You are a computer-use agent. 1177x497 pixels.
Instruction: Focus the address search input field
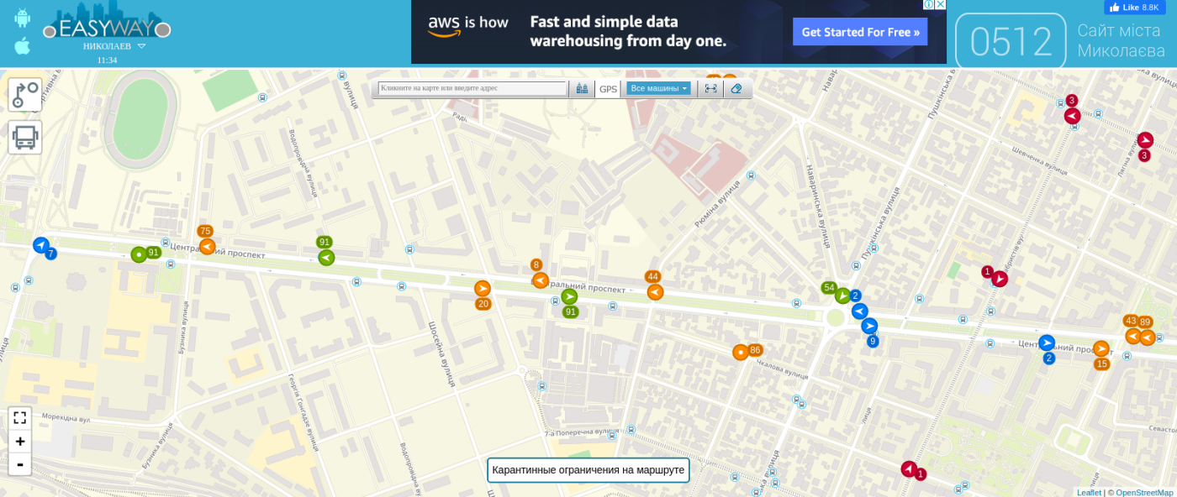point(472,88)
